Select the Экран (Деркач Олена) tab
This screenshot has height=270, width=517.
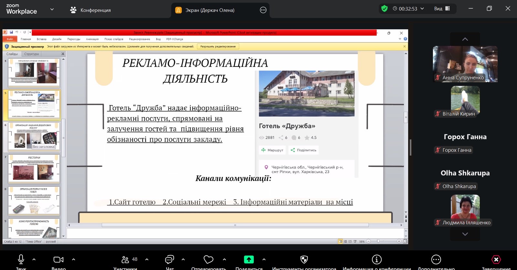click(x=210, y=10)
